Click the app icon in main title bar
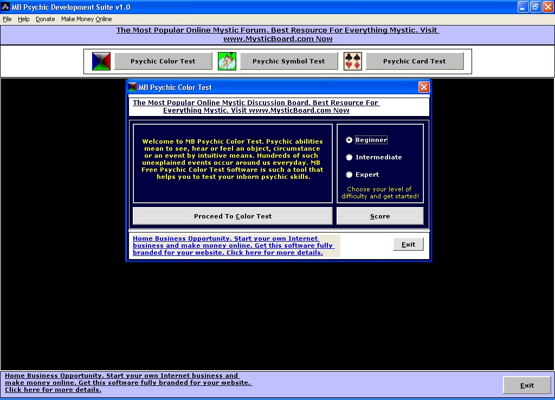Image resolution: width=555 pixels, height=400 pixels. 5,7
